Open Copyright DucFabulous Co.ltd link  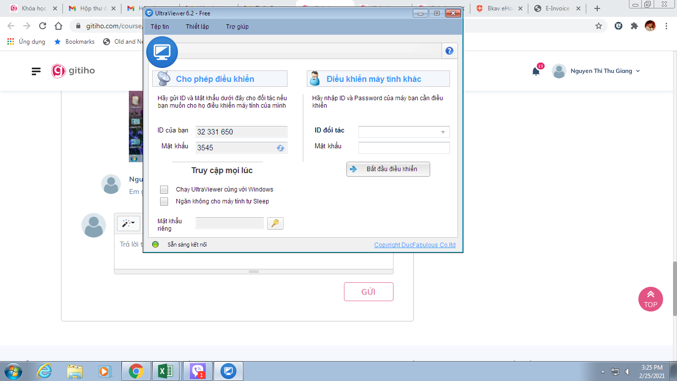(415, 245)
